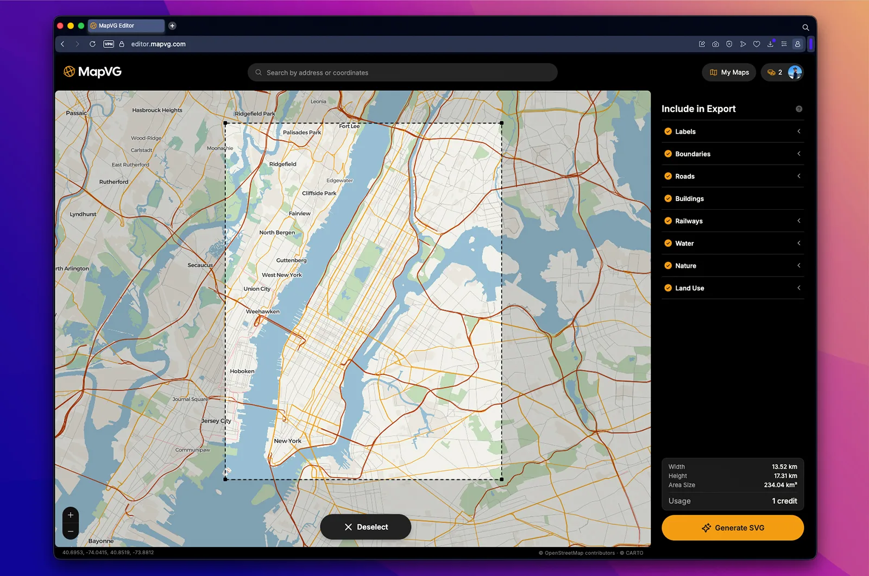This screenshot has height=576, width=869.
Task: Open browser downloads icon
Action: tap(770, 44)
